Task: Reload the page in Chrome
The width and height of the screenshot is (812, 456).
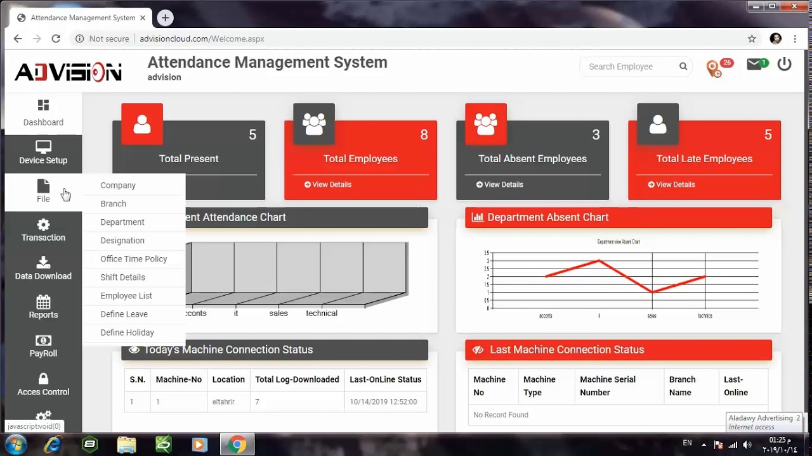Action: tap(56, 39)
